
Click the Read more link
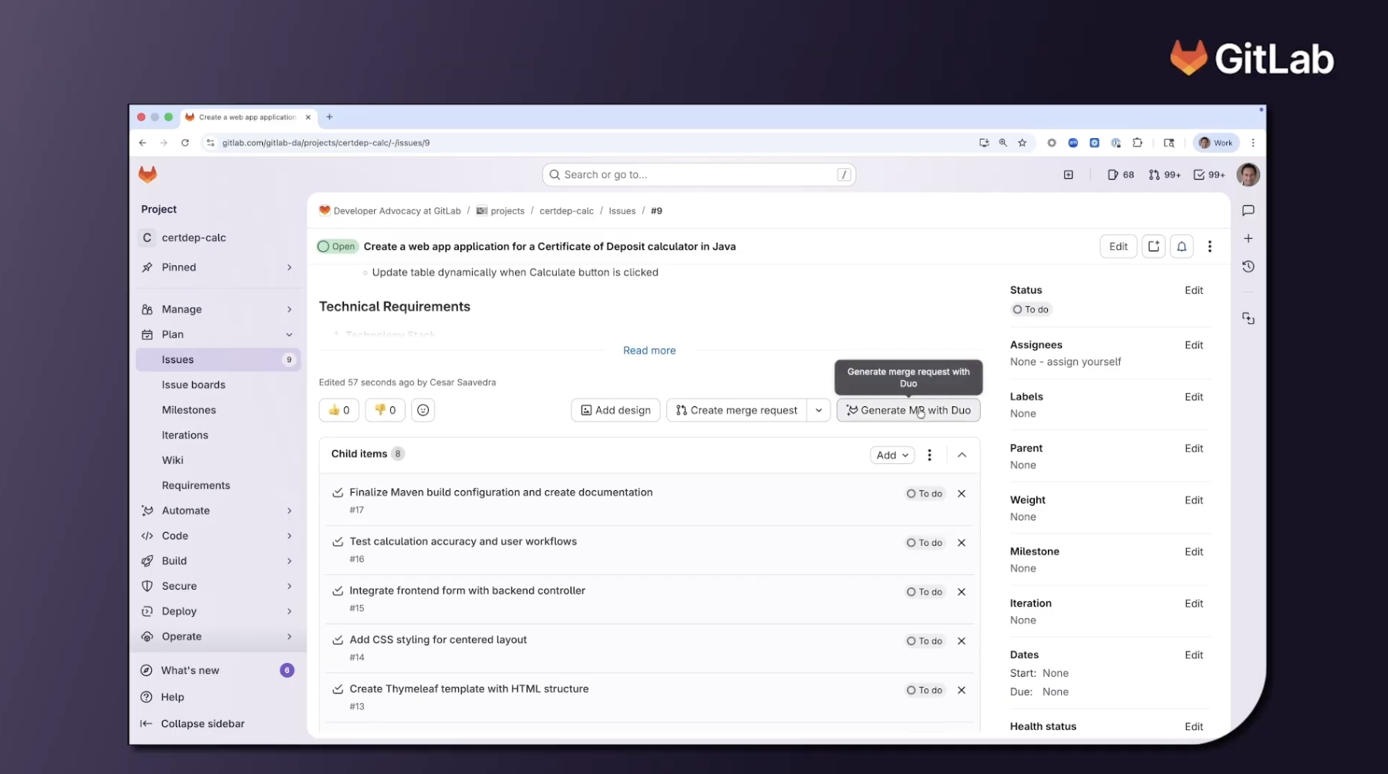tap(649, 350)
